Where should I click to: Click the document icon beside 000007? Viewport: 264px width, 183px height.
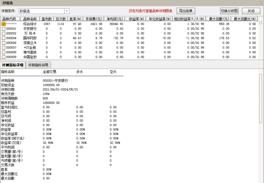click(x=4, y=47)
